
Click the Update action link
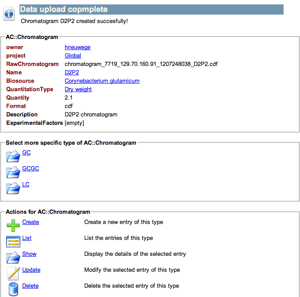[x=31, y=270]
